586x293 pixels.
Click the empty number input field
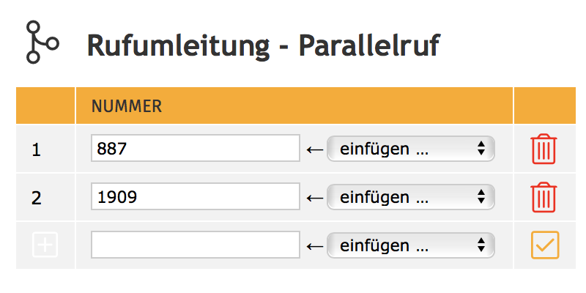[x=195, y=245]
